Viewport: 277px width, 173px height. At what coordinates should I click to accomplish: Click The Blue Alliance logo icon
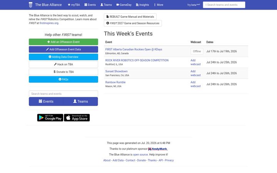(x=30, y=5)
